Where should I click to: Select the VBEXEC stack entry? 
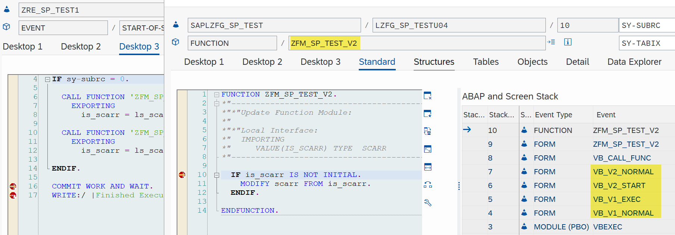[607, 227]
